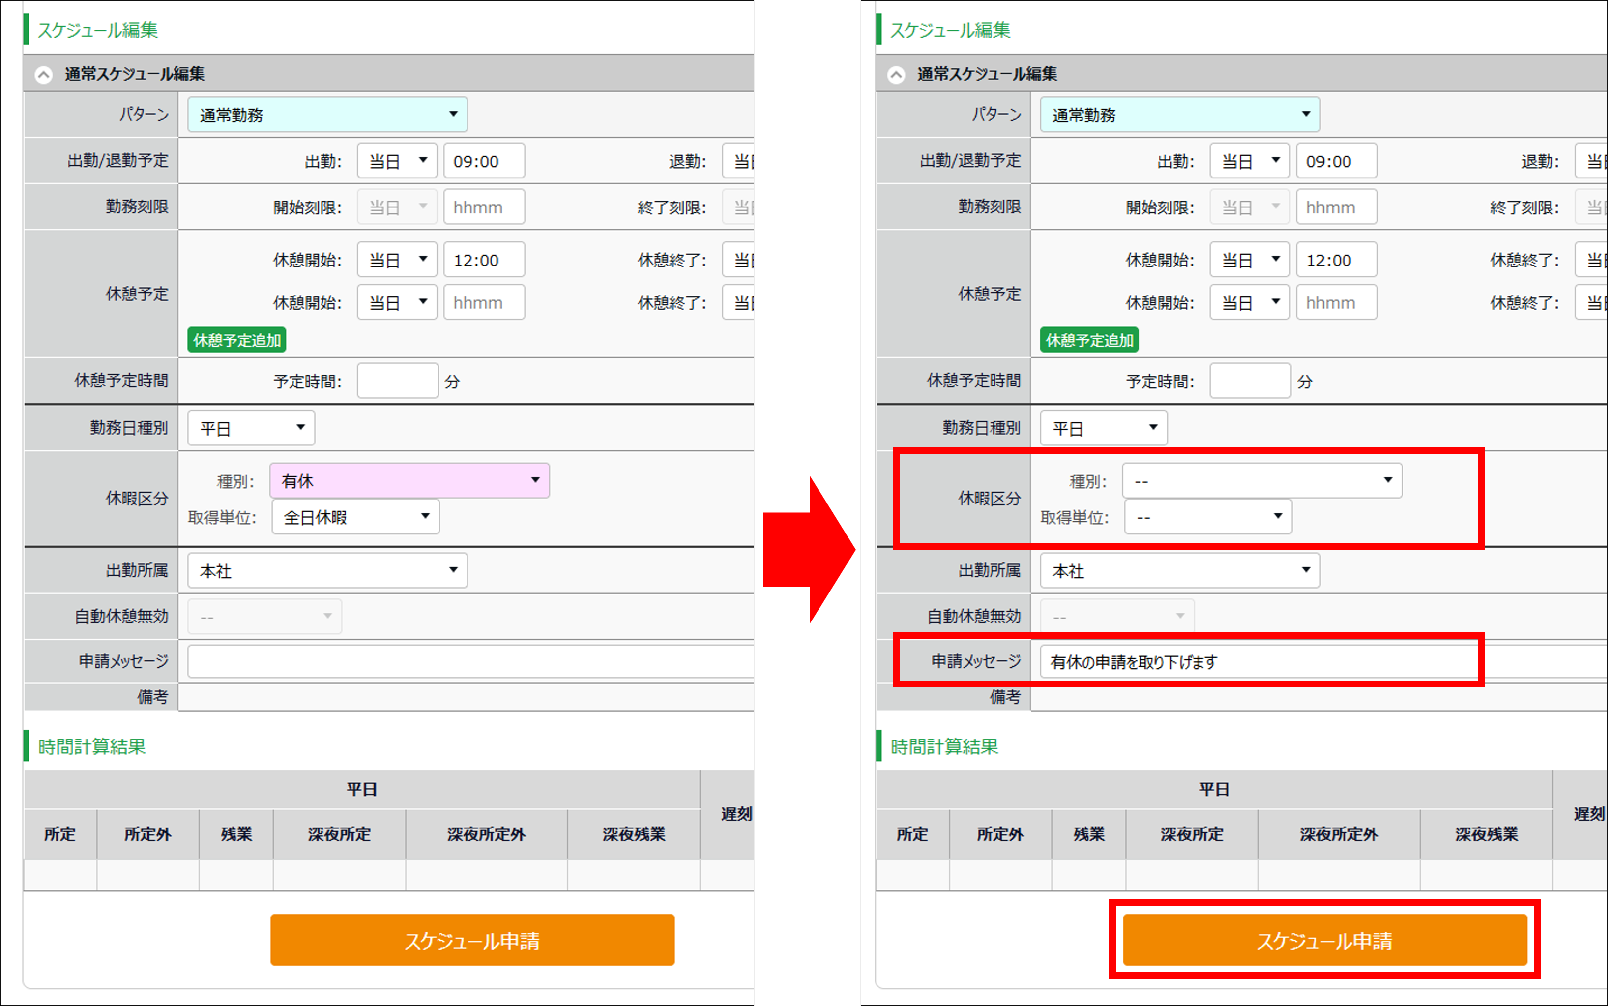Click right 休憩開始 time field 12:00

pyautogui.click(x=1337, y=260)
